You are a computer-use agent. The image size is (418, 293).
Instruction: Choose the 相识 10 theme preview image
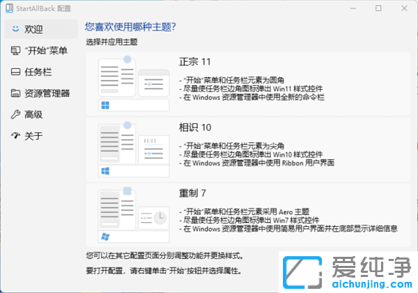[133, 148]
